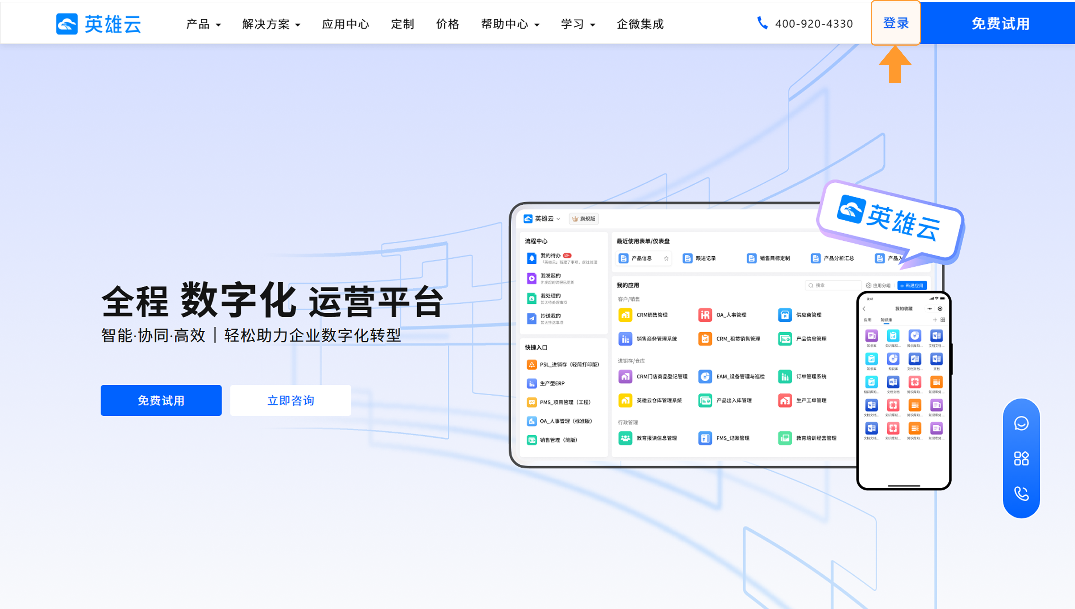Expand the 帮助中心 dropdown menu
The width and height of the screenshot is (1075, 609).
tap(510, 24)
